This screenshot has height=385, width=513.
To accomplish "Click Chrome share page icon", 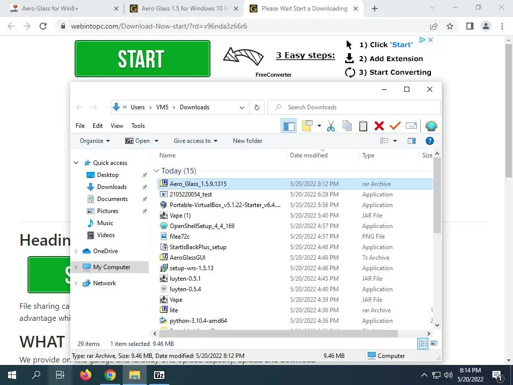I will tap(434, 26).
